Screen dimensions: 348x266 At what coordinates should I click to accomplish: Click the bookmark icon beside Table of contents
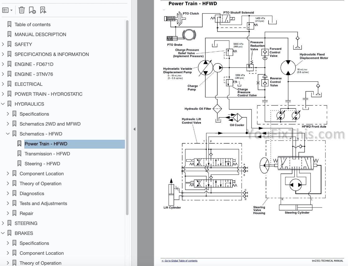9,24
